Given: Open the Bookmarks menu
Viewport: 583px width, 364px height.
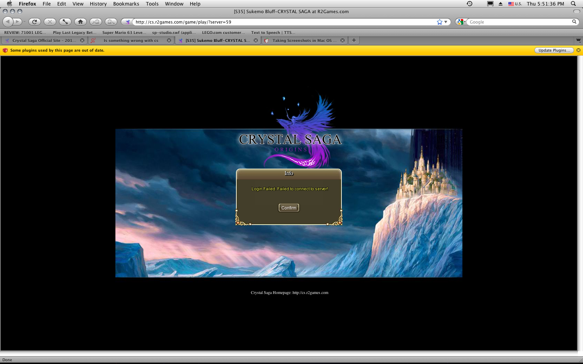Looking at the screenshot, I should pos(126,4).
